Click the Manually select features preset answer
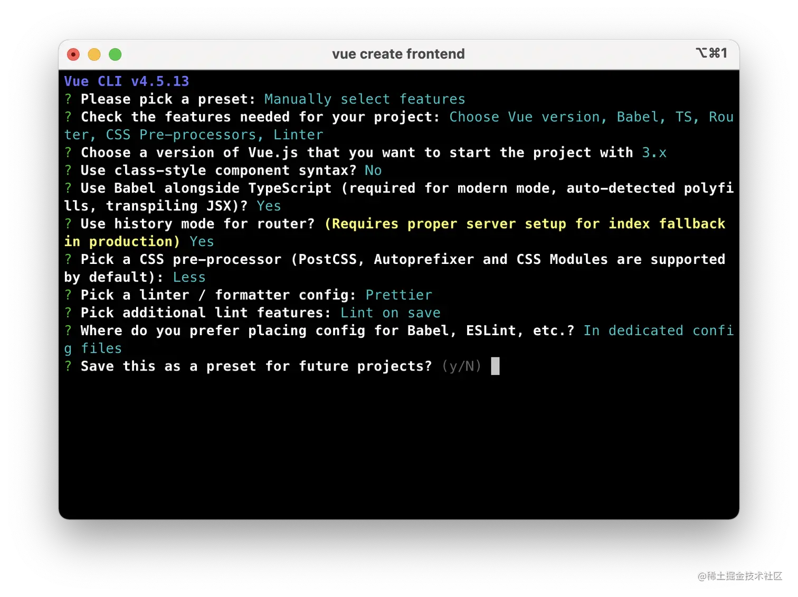Image resolution: width=798 pixels, height=597 pixels. click(365, 99)
